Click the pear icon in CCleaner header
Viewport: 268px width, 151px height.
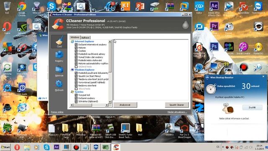(x=185, y=25)
